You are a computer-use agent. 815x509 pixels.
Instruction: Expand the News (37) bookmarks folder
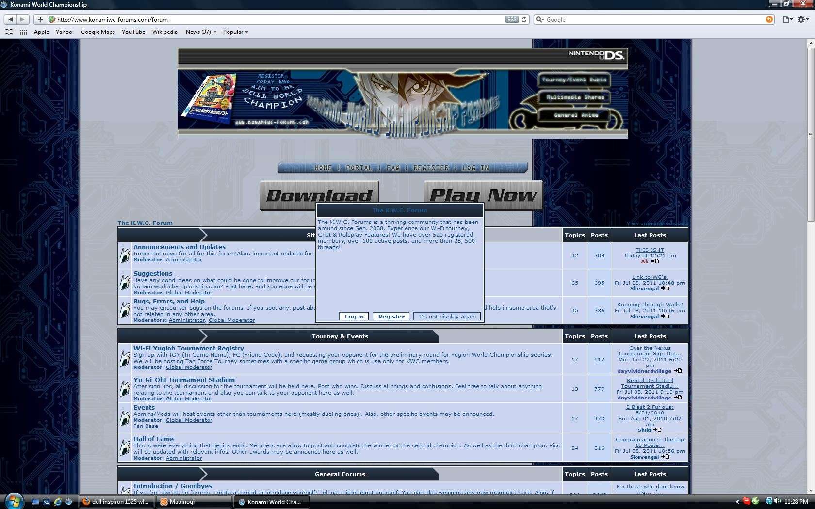point(201,32)
